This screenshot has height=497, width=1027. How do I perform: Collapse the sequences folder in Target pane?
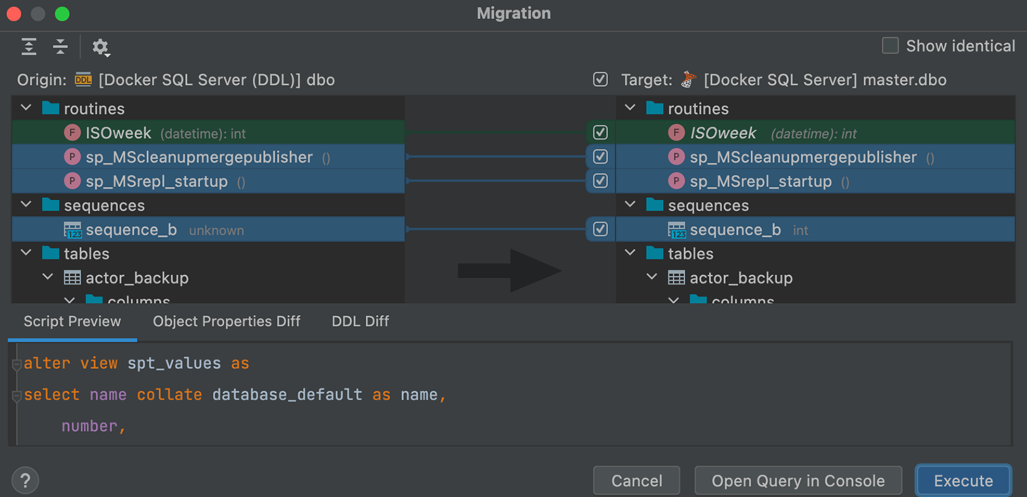tap(630, 205)
